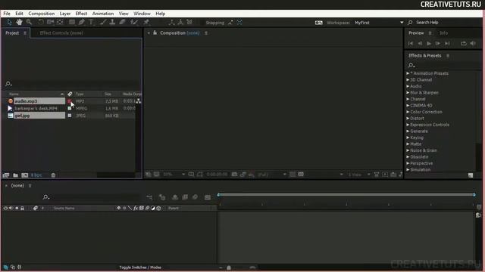This screenshot has height=272, width=485.
Task: Open the Layer menu
Action: coord(65,14)
